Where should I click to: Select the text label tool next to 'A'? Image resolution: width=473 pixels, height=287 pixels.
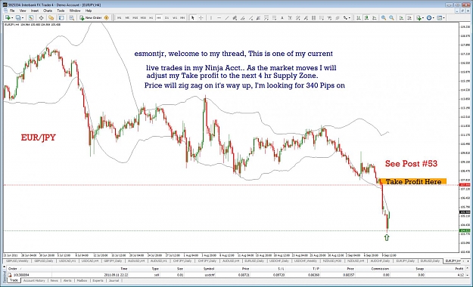pos(290,18)
